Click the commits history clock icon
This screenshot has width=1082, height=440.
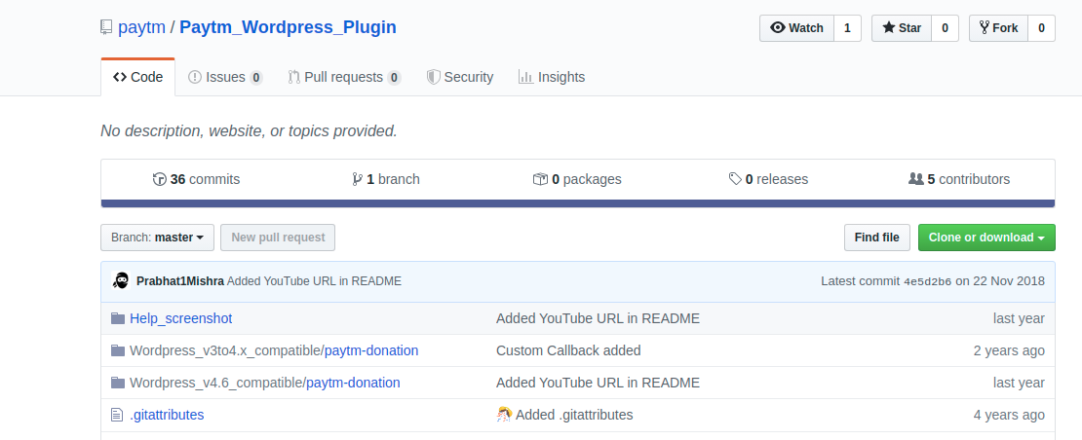click(160, 179)
